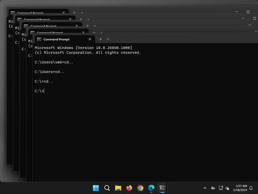Viewport: 258px width, 194px height.
Task: Open the notifications bell icon
Action: click(x=251, y=188)
